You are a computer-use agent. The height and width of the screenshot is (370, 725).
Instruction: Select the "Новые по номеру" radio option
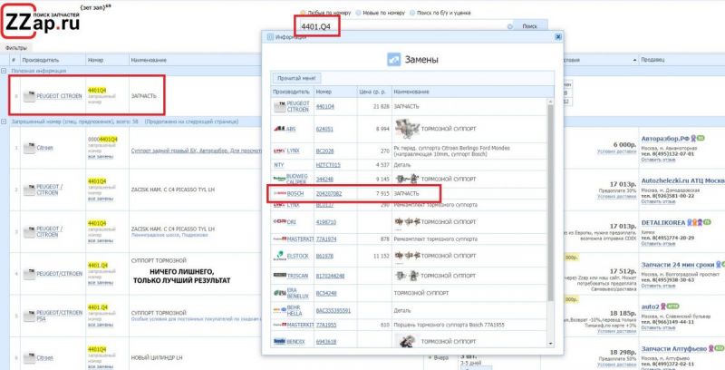[358, 13]
